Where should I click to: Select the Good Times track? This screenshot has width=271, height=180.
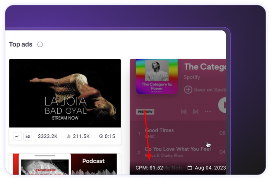[x=160, y=130]
